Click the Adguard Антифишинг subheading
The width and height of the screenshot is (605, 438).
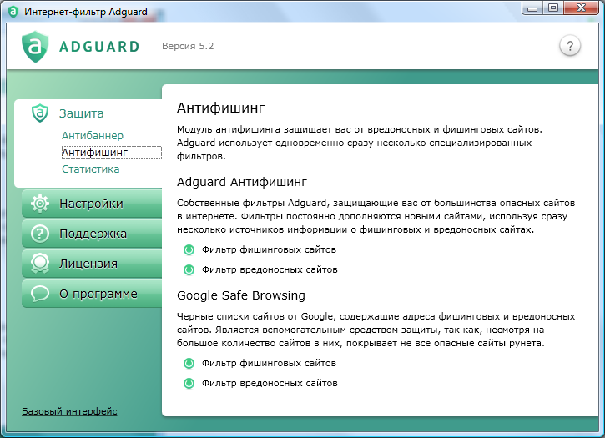click(x=242, y=182)
